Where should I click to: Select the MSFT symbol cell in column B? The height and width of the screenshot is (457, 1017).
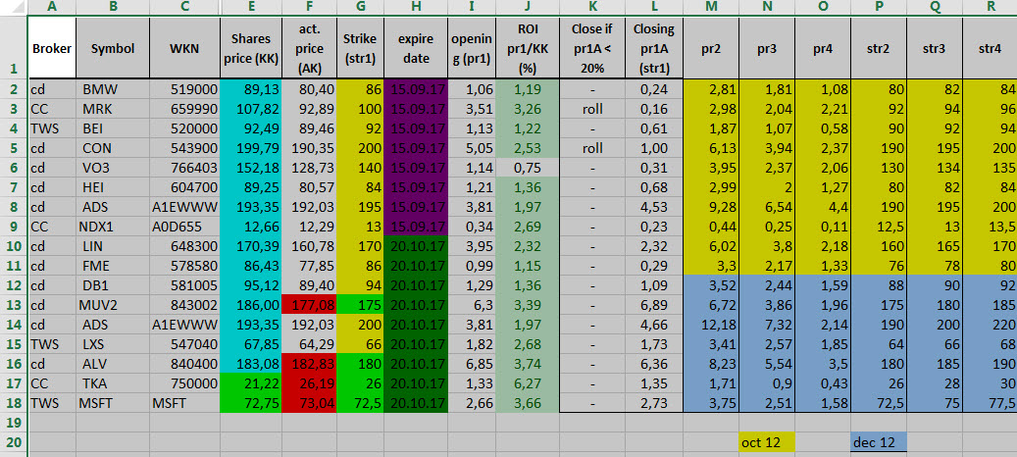pos(113,402)
